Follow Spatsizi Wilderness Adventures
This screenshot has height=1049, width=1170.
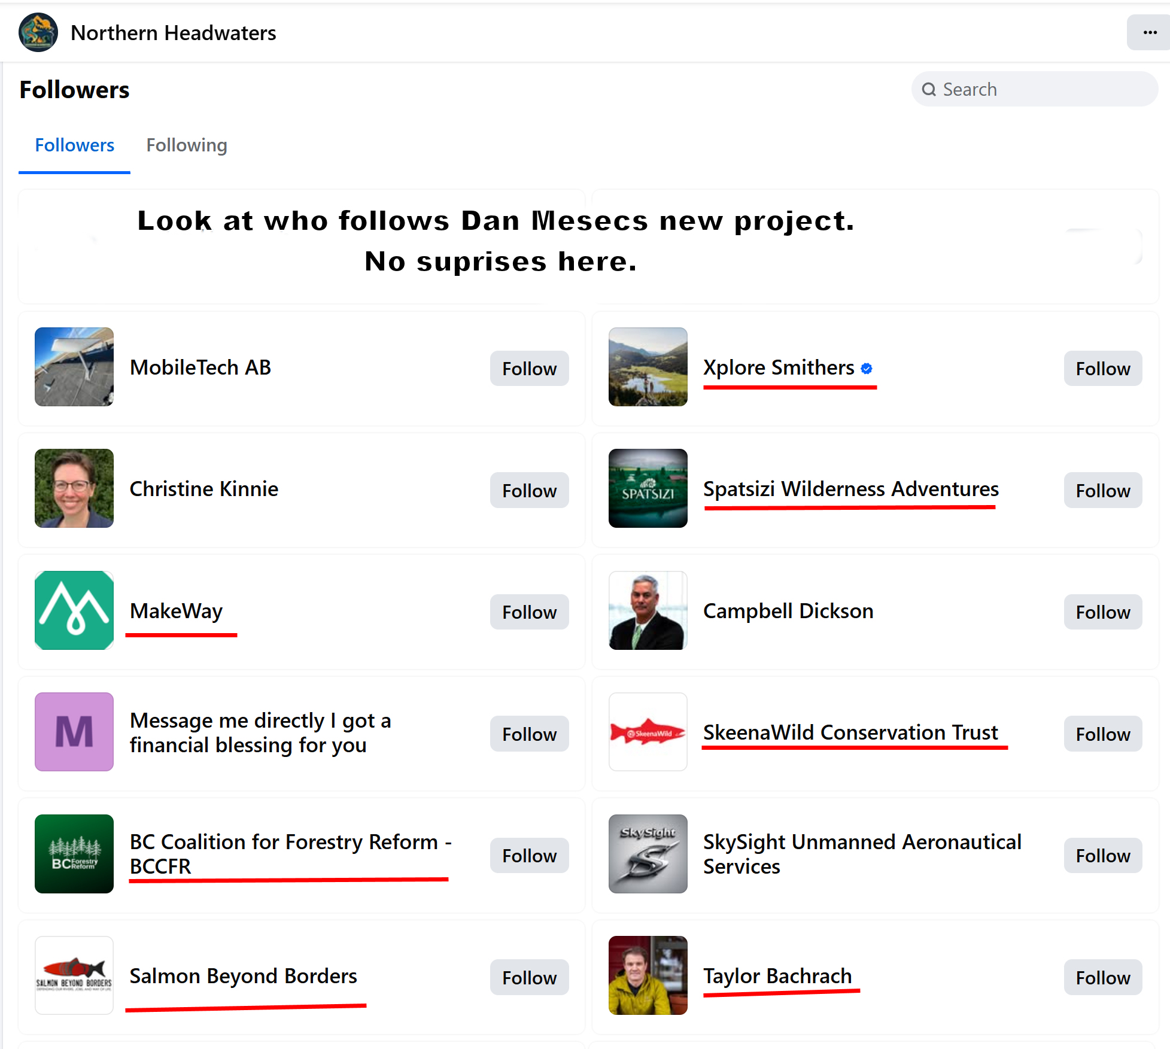pos(1103,491)
